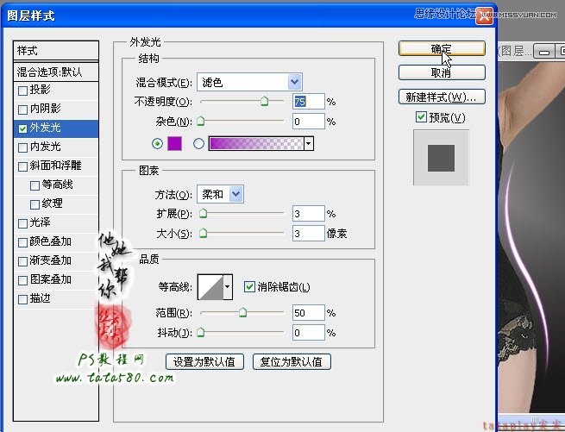
Task: Click the 新建样式 (New Style) button
Action: (441, 96)
